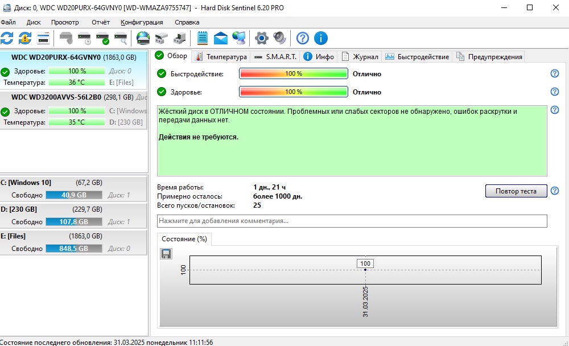Image resolution: width=569 pixels, height=346 pixels.
Task: Switch to the Предупреждения tab
Action: click(x=489, y=57)
